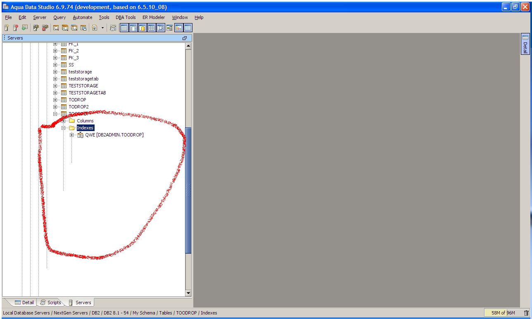Open the Query menu
This screenshot has height=319, width=532.
pos(59,17)
